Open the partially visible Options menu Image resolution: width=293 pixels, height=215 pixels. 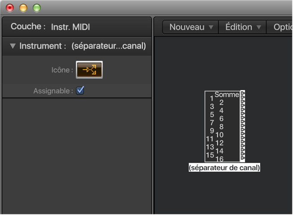pyautogui.click(x=282, y=27)
